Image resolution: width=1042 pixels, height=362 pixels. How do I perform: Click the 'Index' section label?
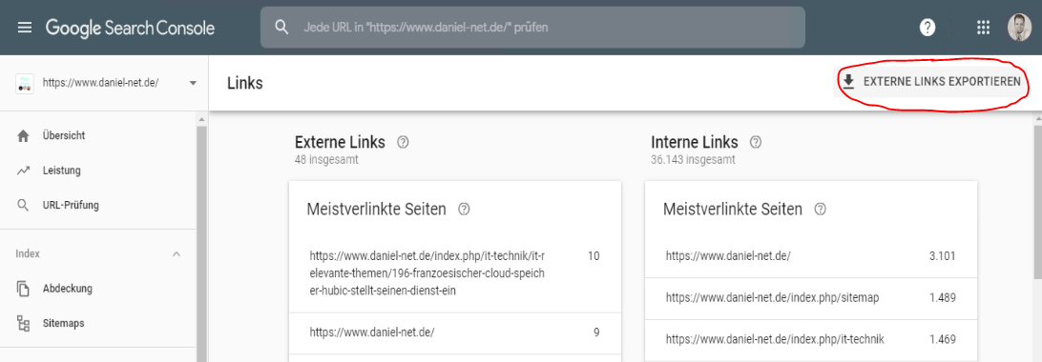click(28, 254)
